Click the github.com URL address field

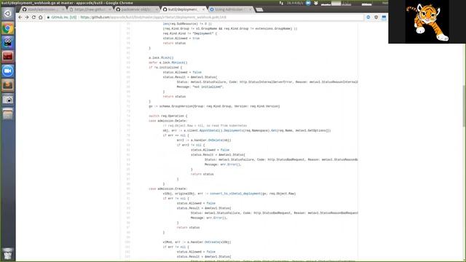pos(205,17)
